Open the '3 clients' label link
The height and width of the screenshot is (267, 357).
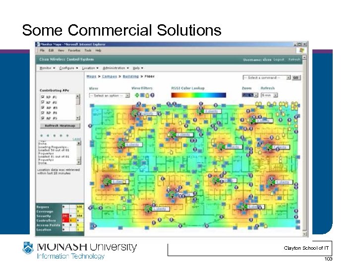pos(213,111)
